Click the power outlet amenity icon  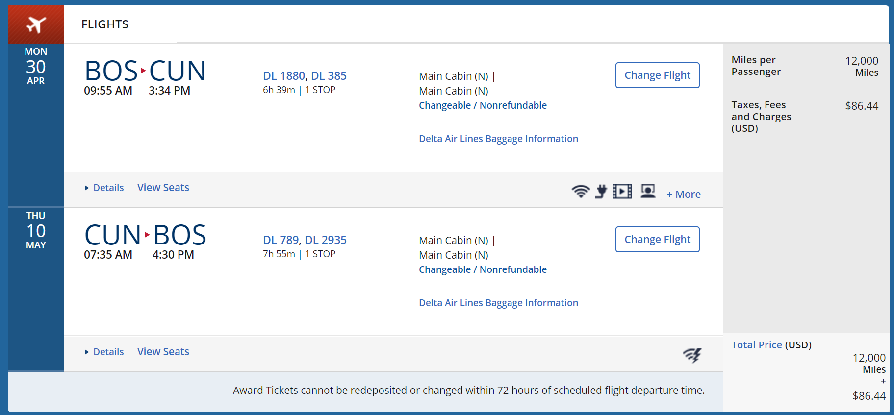click(601, 191)
